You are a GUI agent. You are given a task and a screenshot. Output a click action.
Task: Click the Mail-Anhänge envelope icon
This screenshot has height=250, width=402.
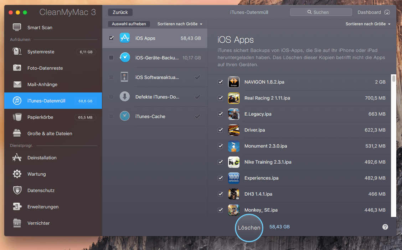[17, 84]
